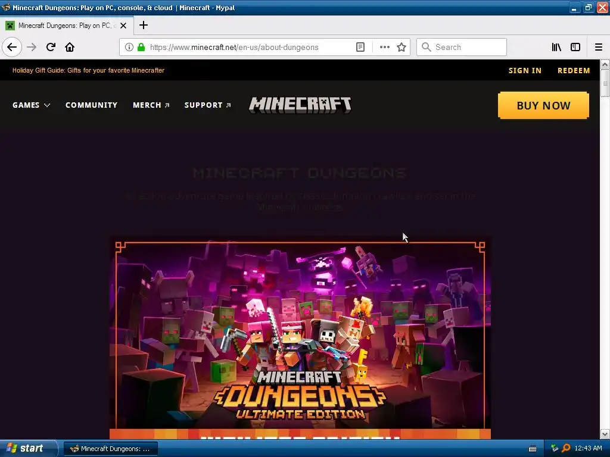
Task: Reload the current page
Action: coord(51,47)
